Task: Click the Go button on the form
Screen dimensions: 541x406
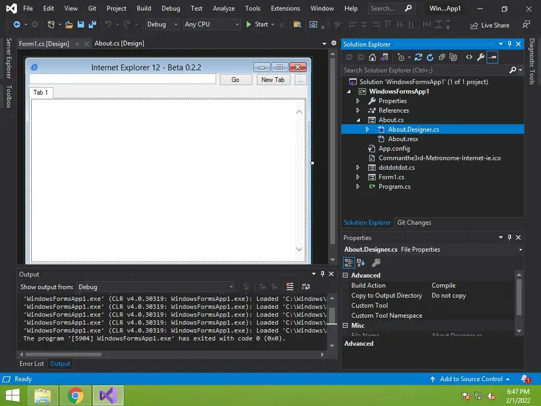Action: click(235, 80)
